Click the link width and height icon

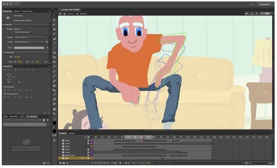[x=28, y=62]
